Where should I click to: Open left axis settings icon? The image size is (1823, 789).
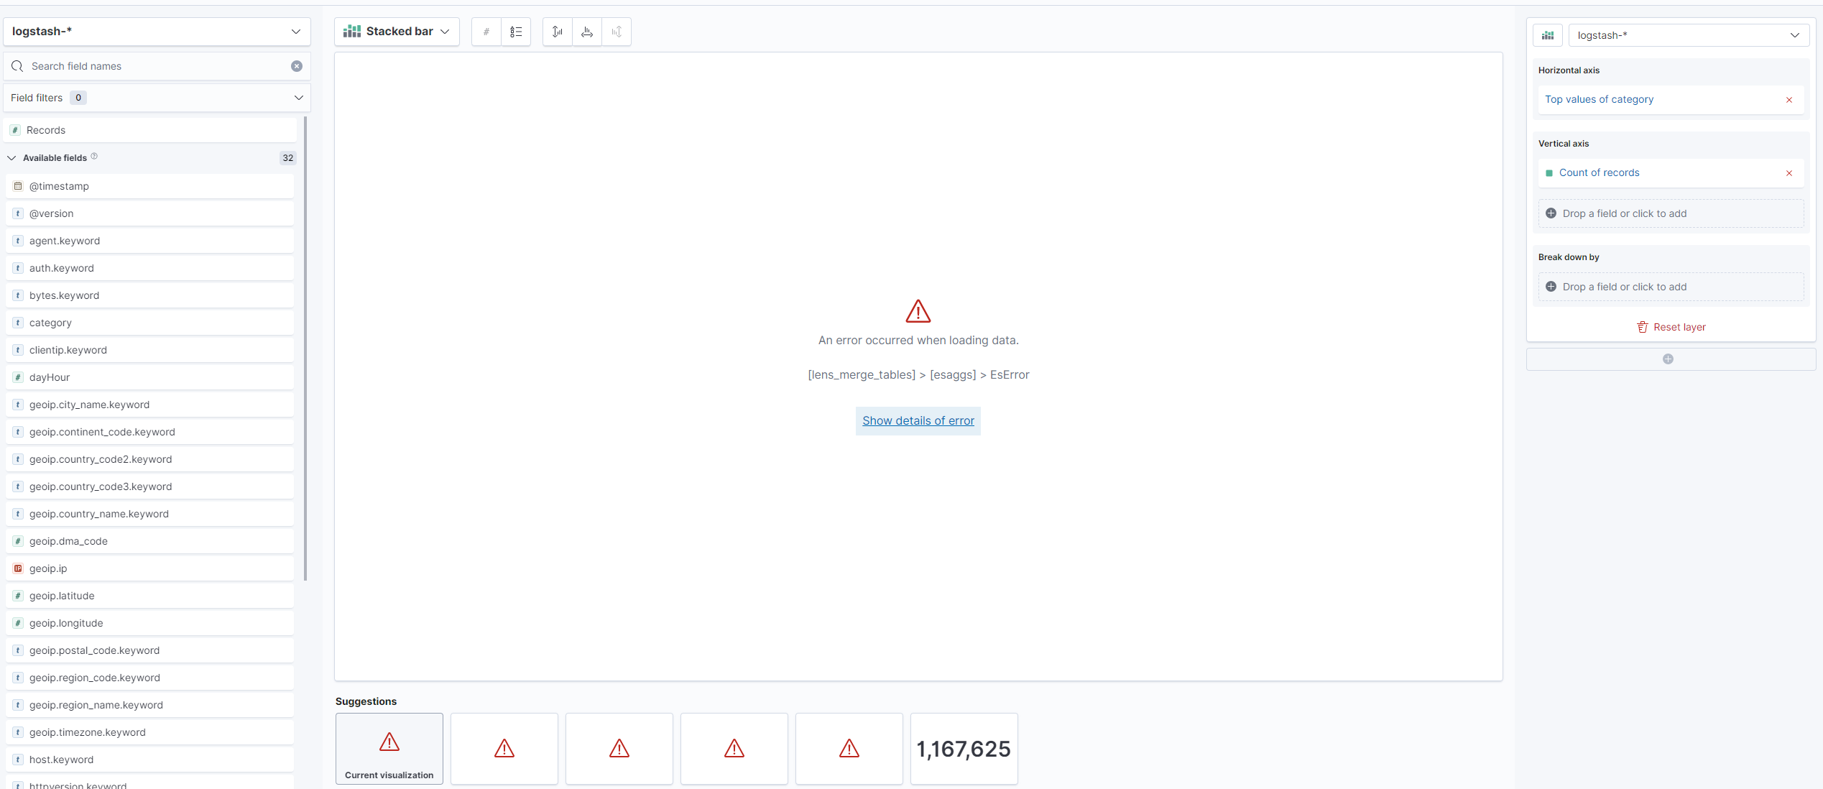click(x=557, y=32)
